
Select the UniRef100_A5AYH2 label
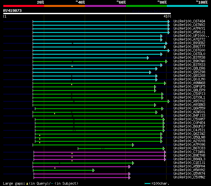189,170
